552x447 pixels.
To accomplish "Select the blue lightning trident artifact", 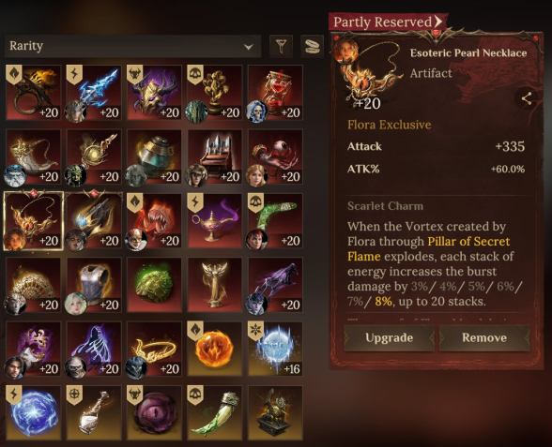I will click(x=94, y=93).
